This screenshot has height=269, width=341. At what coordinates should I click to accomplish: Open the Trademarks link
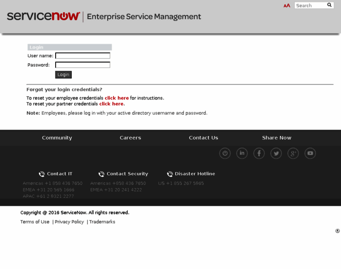click(x=102, y=222)
